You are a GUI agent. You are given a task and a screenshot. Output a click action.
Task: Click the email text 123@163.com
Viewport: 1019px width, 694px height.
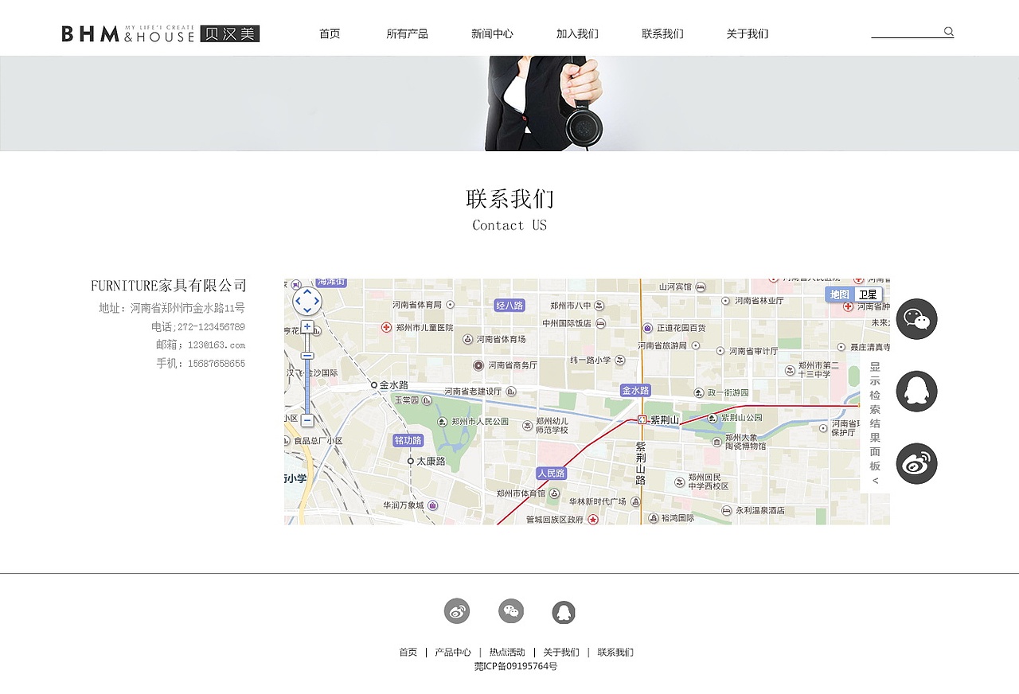click(x=217, y=345)
